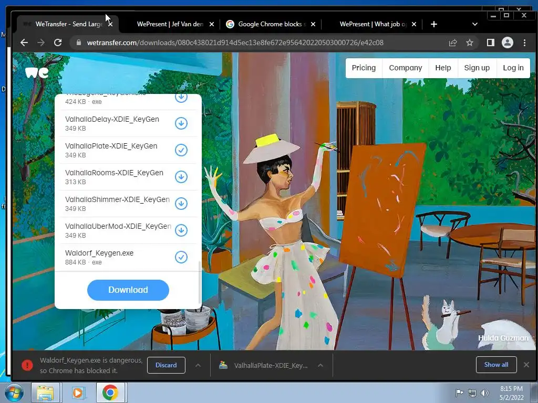The image size is (538, 403).
Task: Click the '884 KB · exe' size text
Action: pyautogui.click(x=84, y=262)
